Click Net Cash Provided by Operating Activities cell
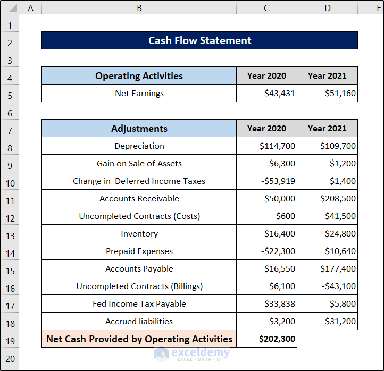The height and width of the screenshot is (371, 384). tap(139, 339)
